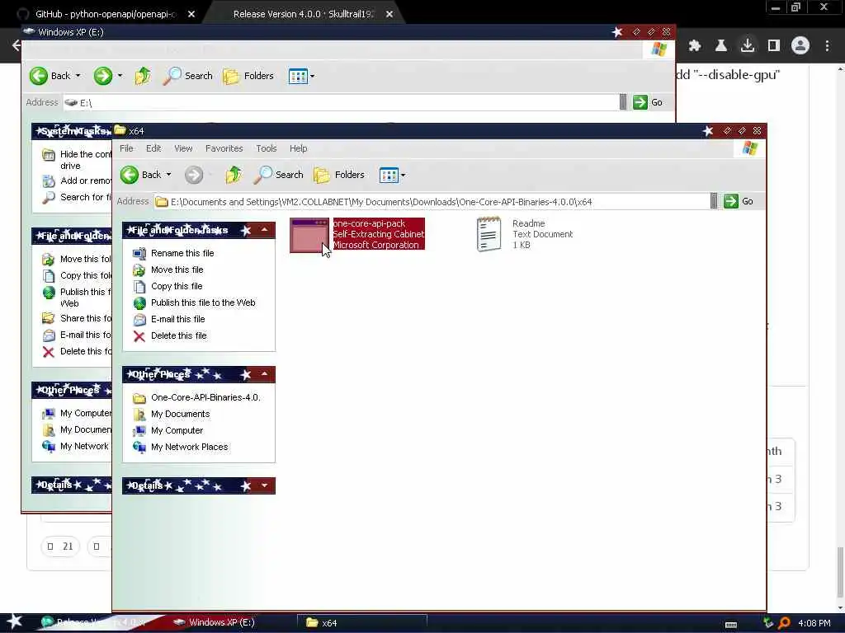Open the Edit menu

[x=153, y=148]
